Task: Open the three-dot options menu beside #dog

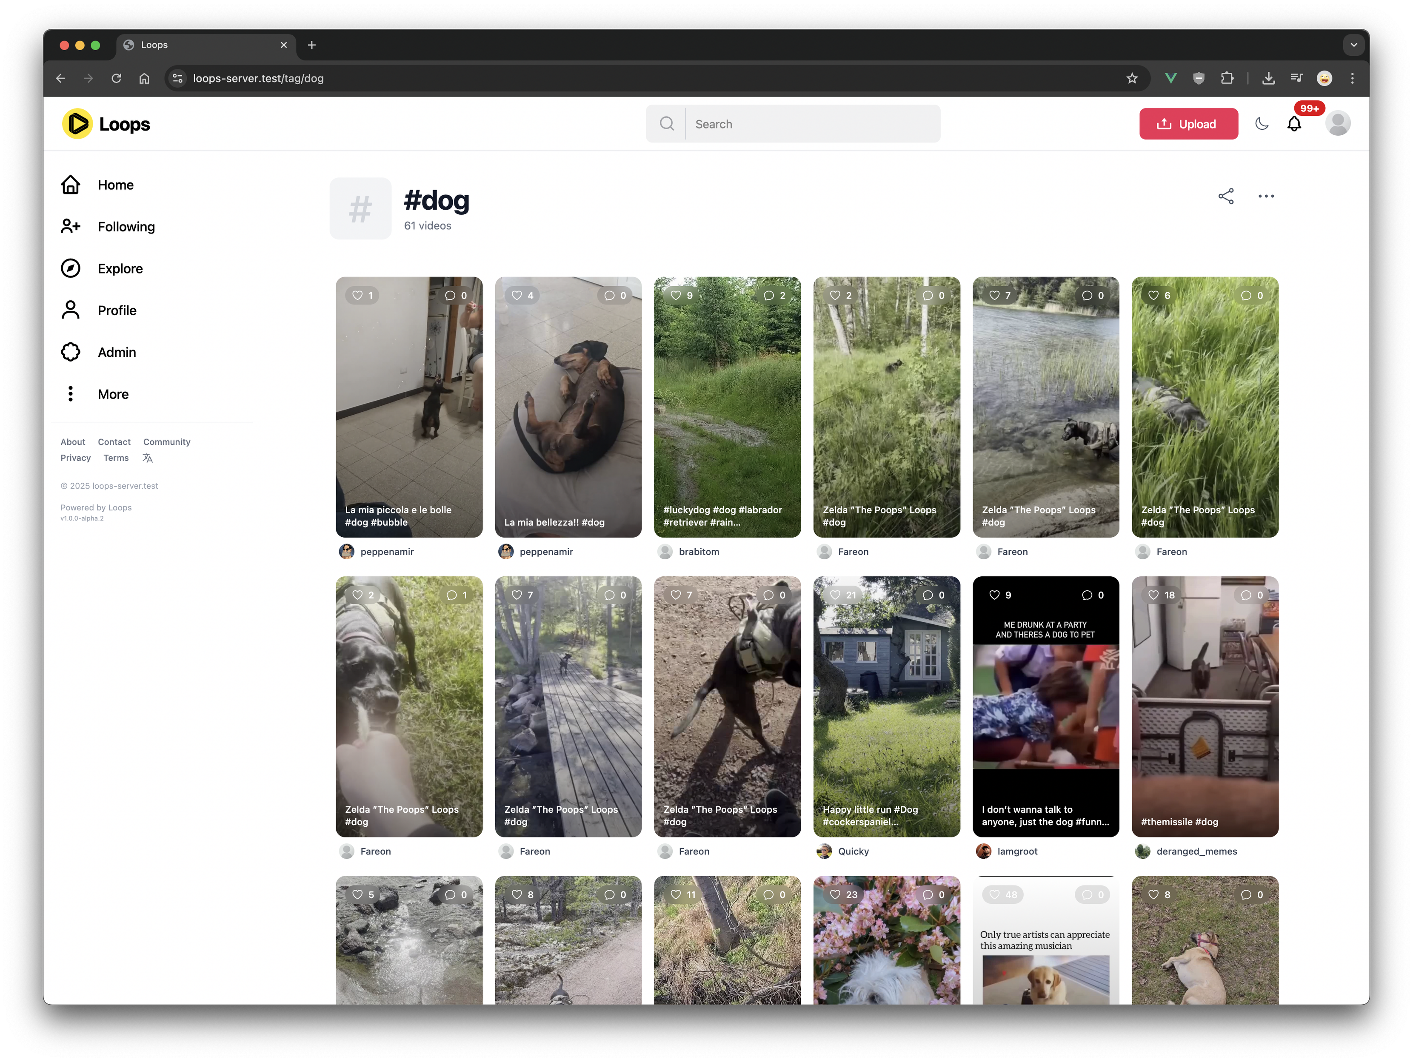Action: [1265, 196]
